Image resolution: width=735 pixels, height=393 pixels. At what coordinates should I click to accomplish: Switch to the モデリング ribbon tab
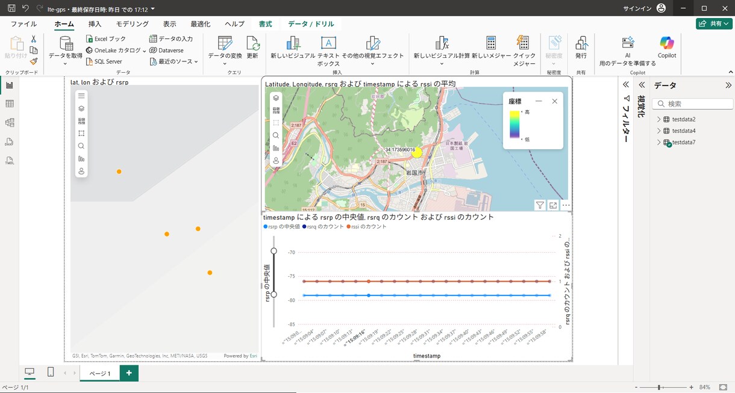pyautogui.click(x=132, y=24)
